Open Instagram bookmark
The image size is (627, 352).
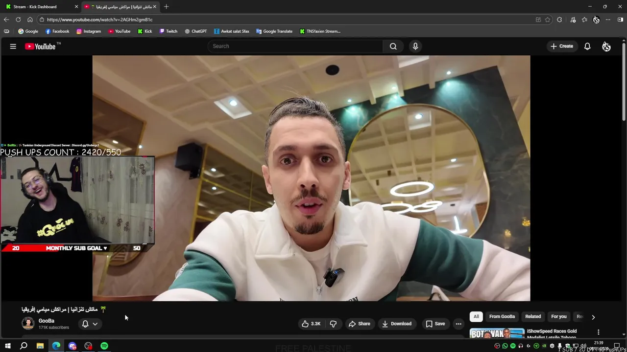coord(89,31)
